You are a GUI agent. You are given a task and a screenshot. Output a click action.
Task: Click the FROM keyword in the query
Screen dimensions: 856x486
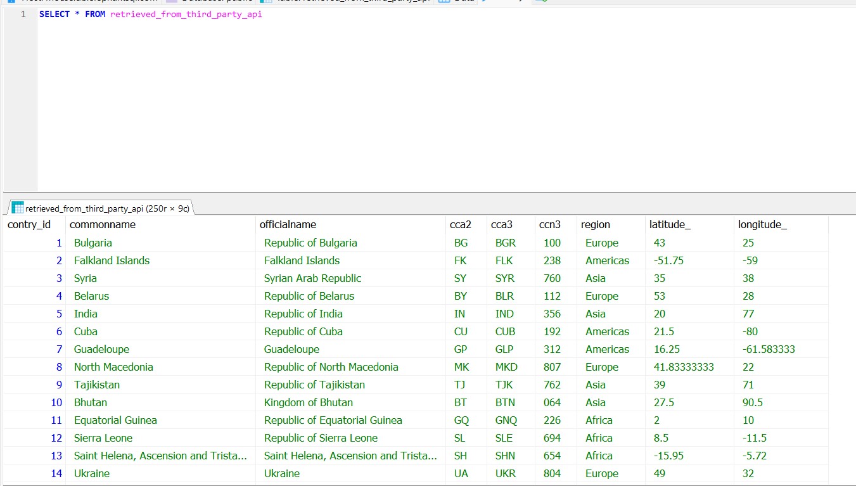(x=95, y=14)
